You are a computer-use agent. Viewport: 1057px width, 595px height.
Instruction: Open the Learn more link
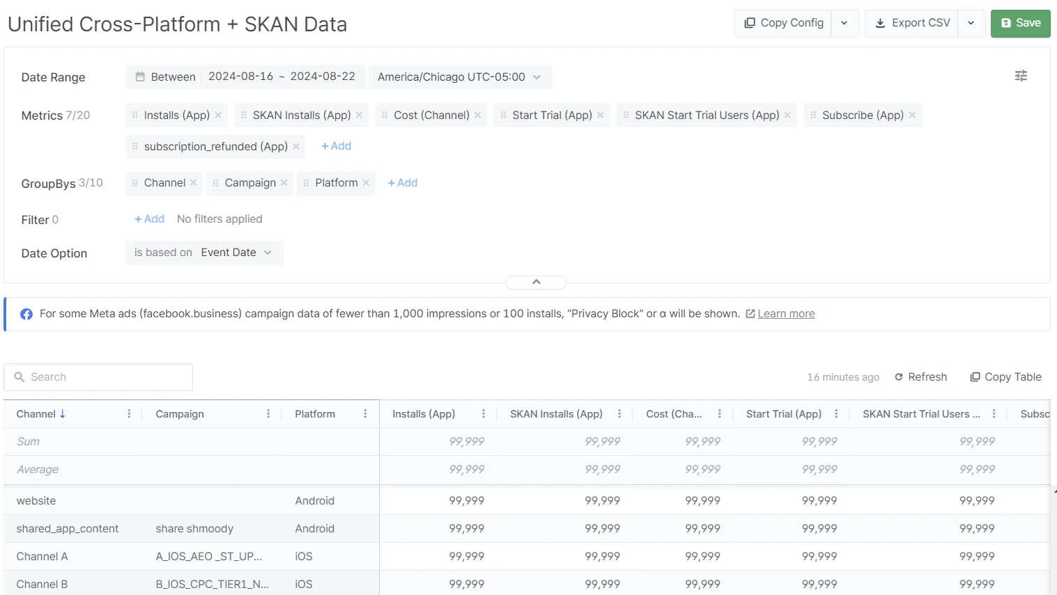[x=786, y=314]
